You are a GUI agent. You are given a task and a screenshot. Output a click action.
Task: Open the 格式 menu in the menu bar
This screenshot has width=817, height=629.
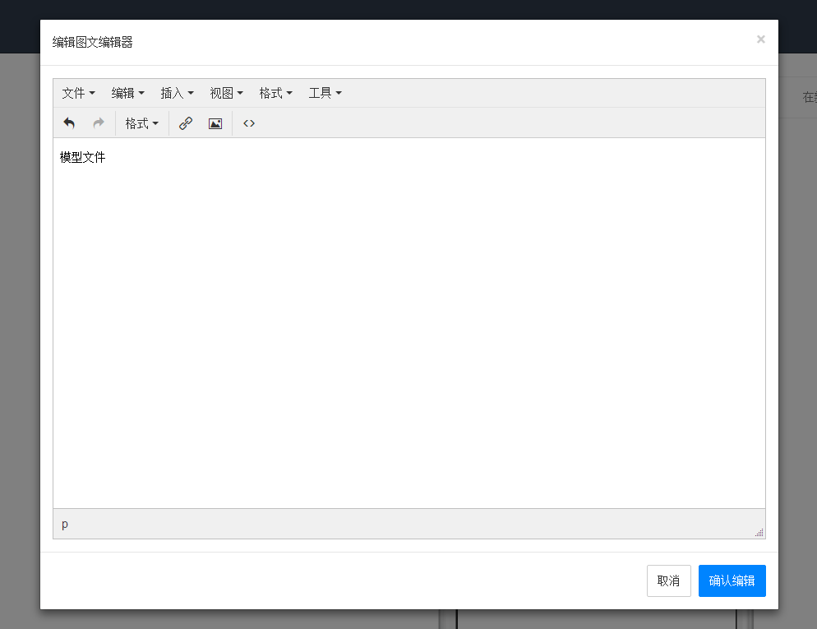coord(275,93)
